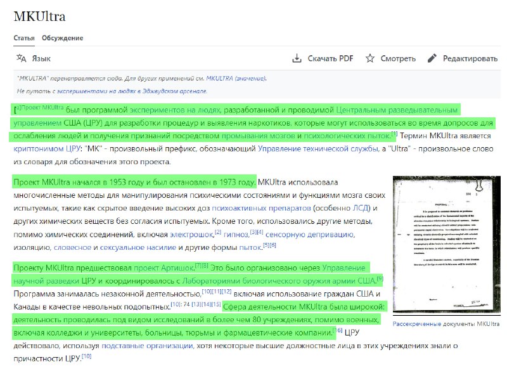Follow the Управление технической службы link
The width and height of the screenshot is (507, 371).
[318, 149]
